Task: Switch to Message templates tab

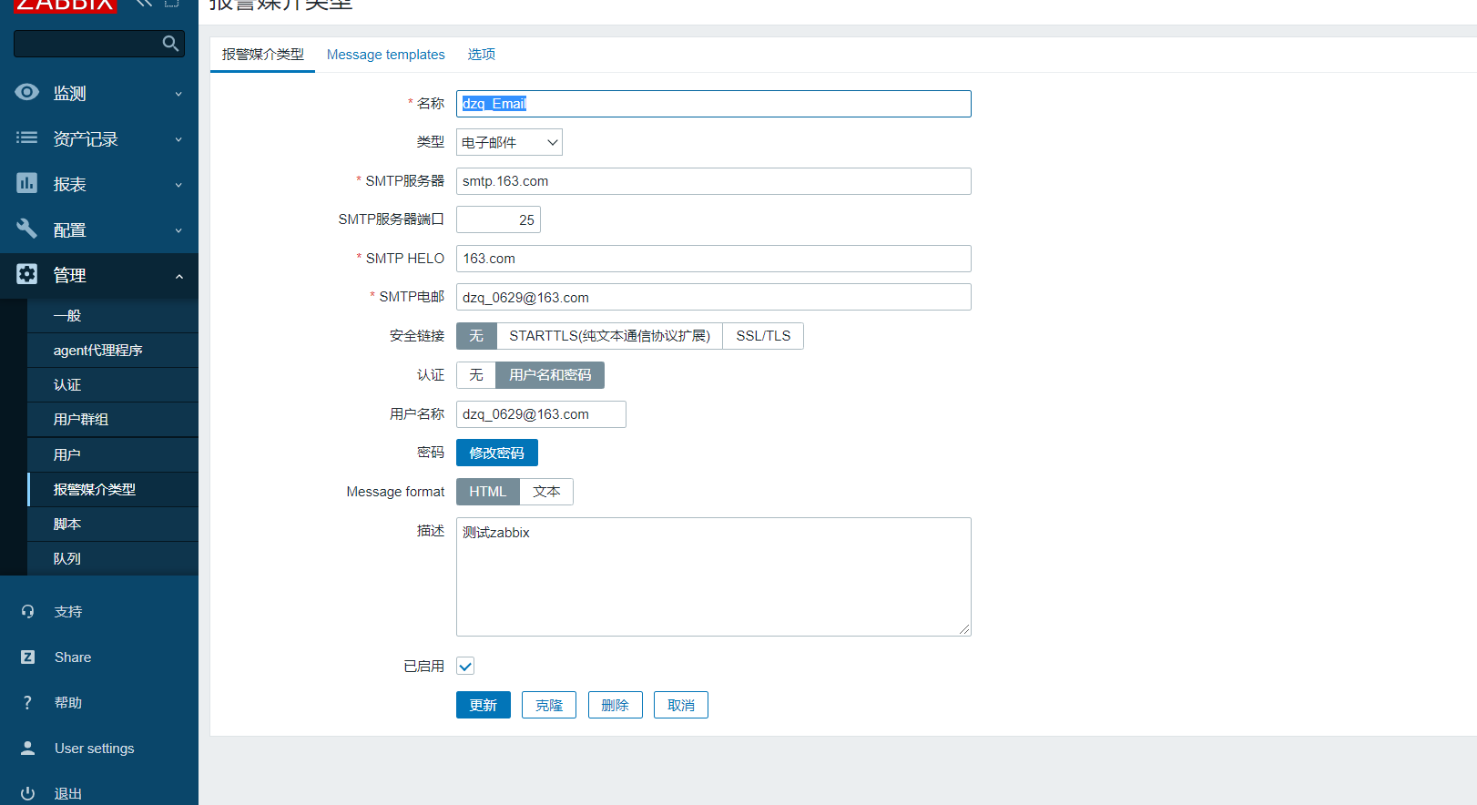Action: click(x=386, y=55)
